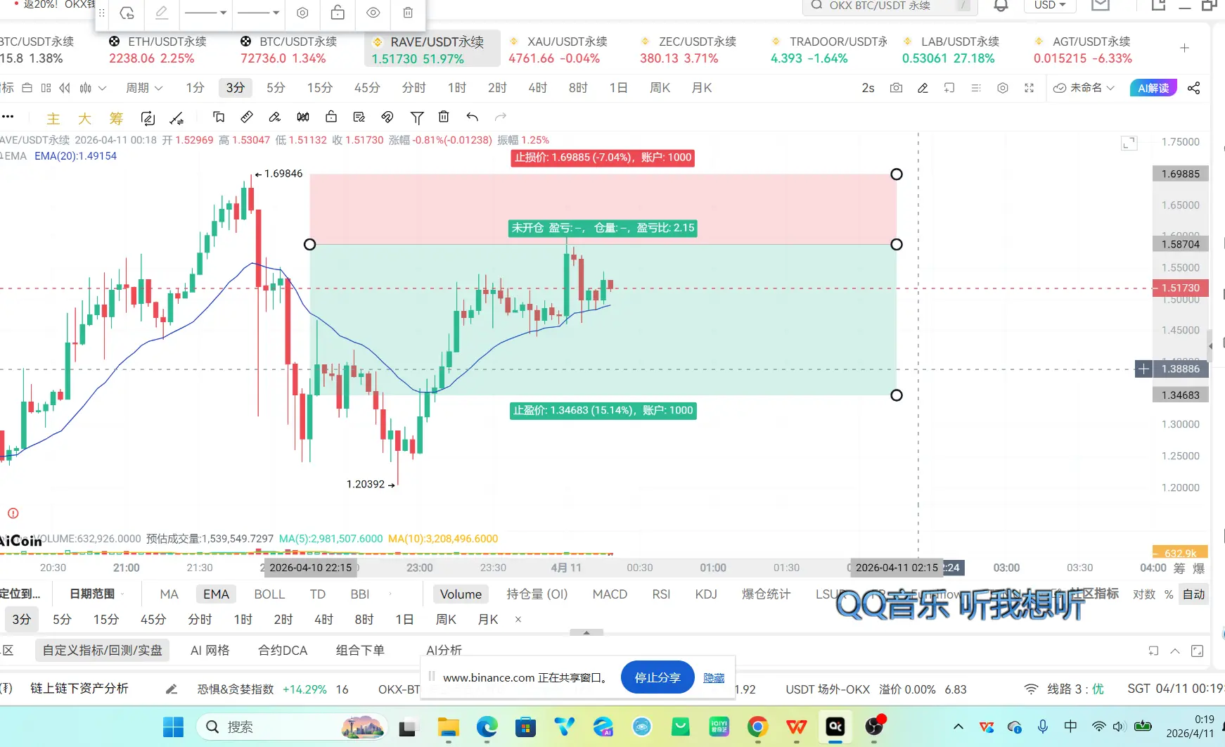Toggle the MACD sub-indicator
The width and height of the screenshot is (1225, 747).
point(610,594)
